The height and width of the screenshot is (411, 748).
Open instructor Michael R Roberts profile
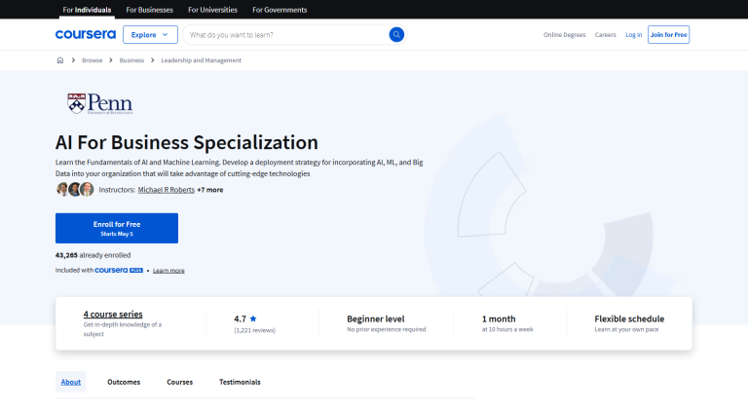pos(166,189)
